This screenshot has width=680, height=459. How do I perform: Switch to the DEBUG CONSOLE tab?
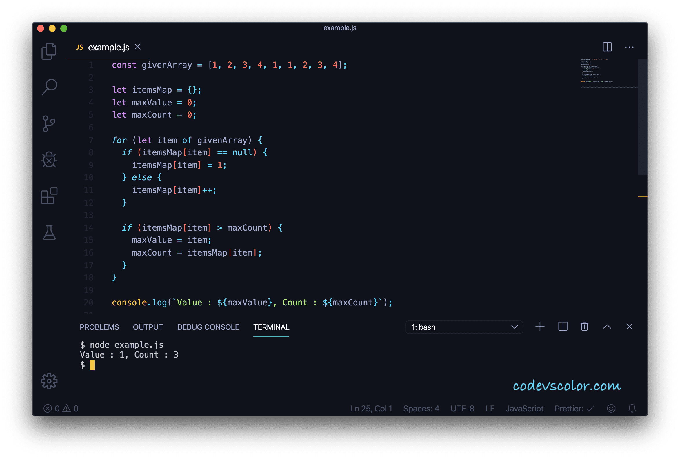(x=208, y=327)
